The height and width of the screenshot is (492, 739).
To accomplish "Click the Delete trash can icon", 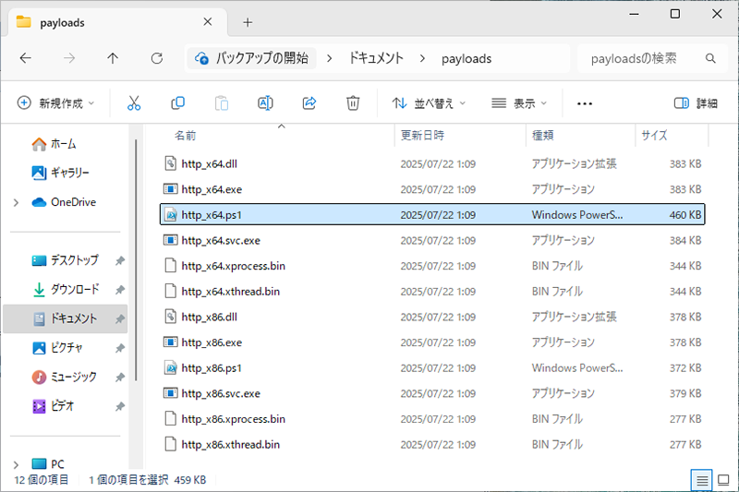I will point(353,103).
